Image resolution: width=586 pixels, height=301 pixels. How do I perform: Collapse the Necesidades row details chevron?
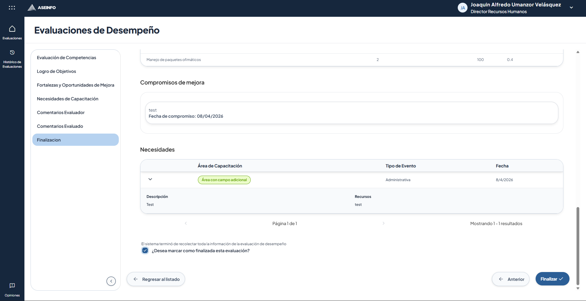150,179
